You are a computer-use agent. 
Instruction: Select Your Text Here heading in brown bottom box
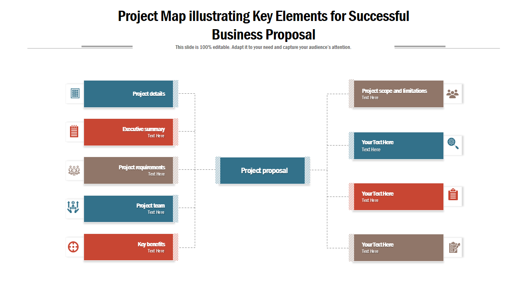pos(378,245)
